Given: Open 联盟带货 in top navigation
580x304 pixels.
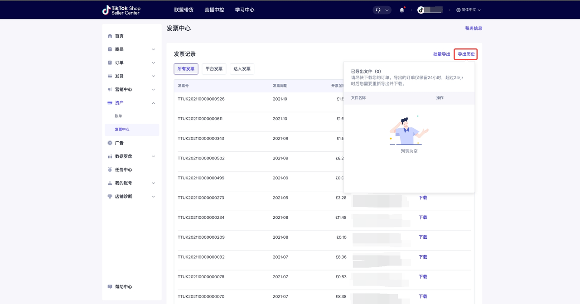Looking at the screenshot, I should pyautogui.click(x=184, y=10).
